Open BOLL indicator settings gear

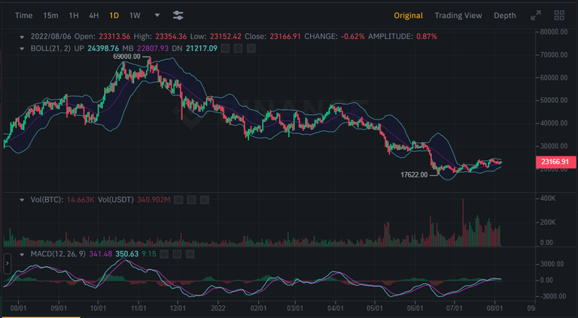click(238, 48)
